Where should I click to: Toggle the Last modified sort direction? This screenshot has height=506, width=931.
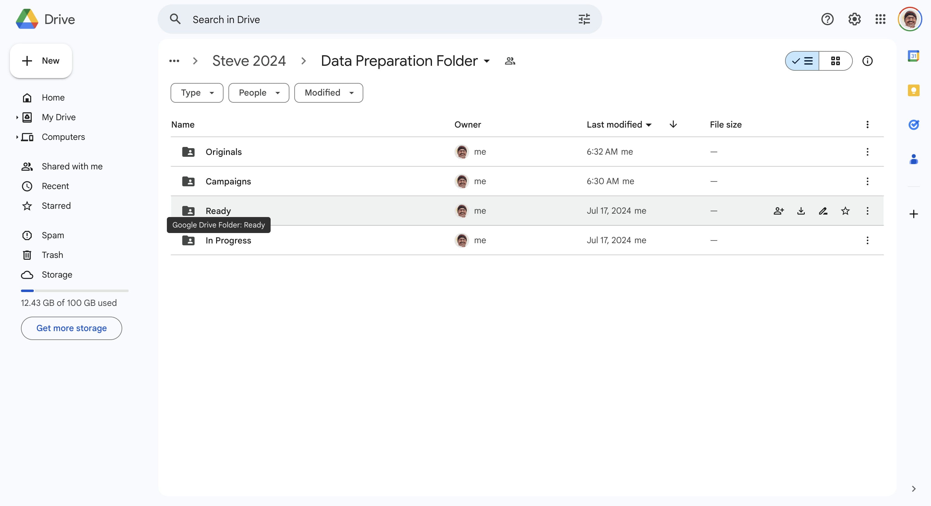[673, 125]
